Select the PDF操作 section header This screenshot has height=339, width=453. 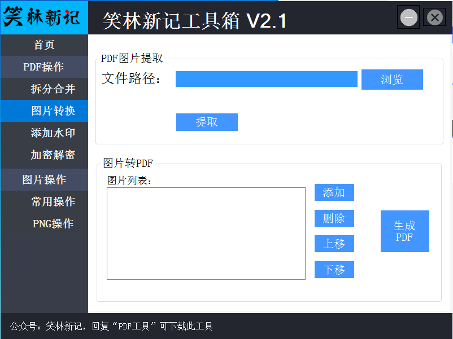(x=44, y=67)
